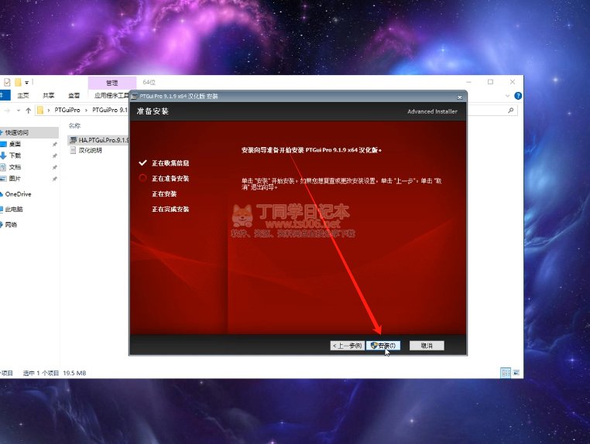Click the pin icon next to 下载
This screenshot has height=444, width=590.
click(x=54, y=155)
